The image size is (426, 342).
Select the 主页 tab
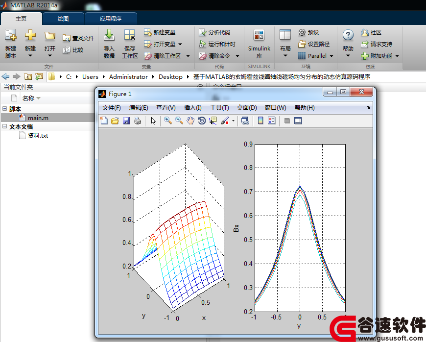pos(21,19)
